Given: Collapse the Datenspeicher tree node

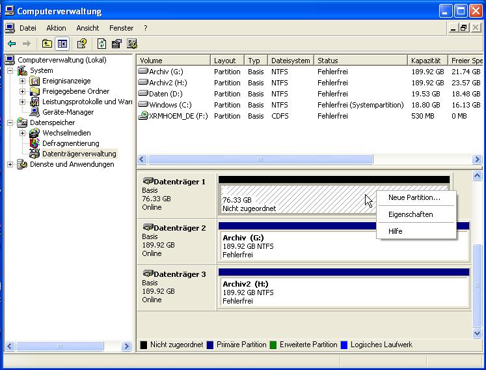Looking at the screenshot, I should tap(10, 122).
